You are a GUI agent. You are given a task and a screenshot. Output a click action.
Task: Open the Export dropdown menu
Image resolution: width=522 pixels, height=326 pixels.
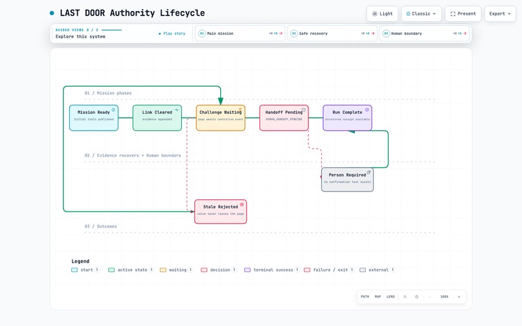pos(500,14)
